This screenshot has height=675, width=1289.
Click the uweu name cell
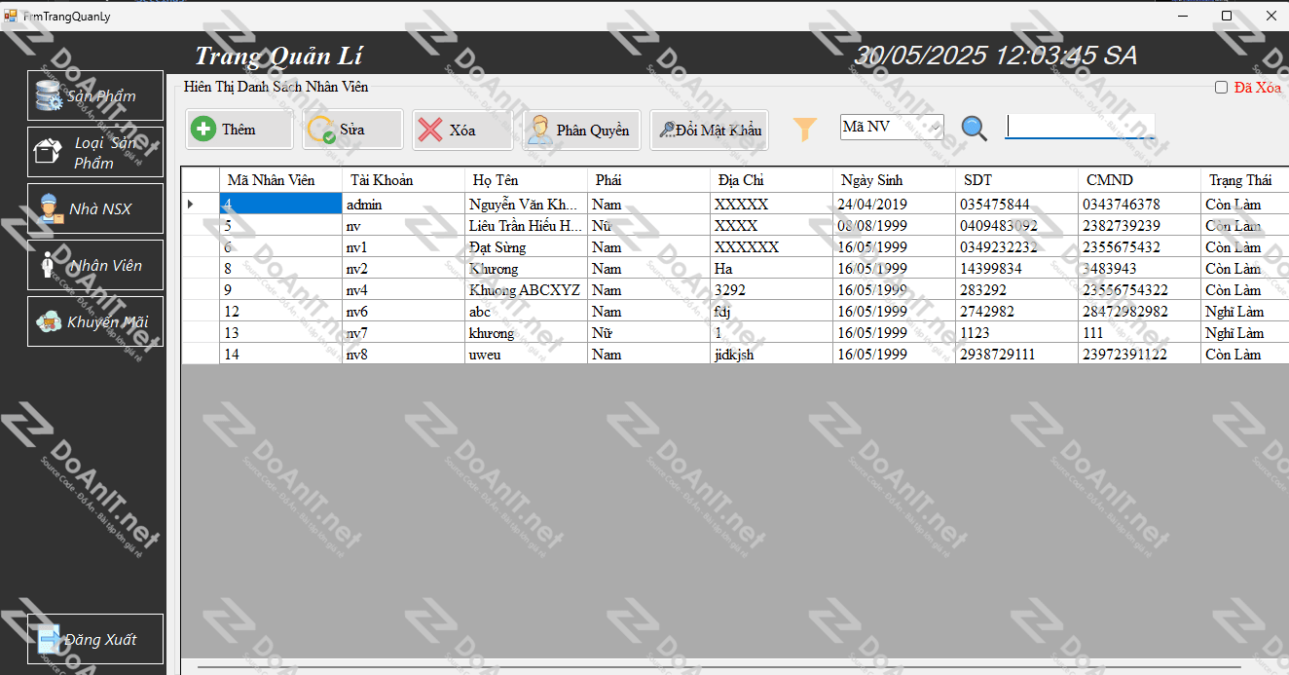(x=526, y=355)
